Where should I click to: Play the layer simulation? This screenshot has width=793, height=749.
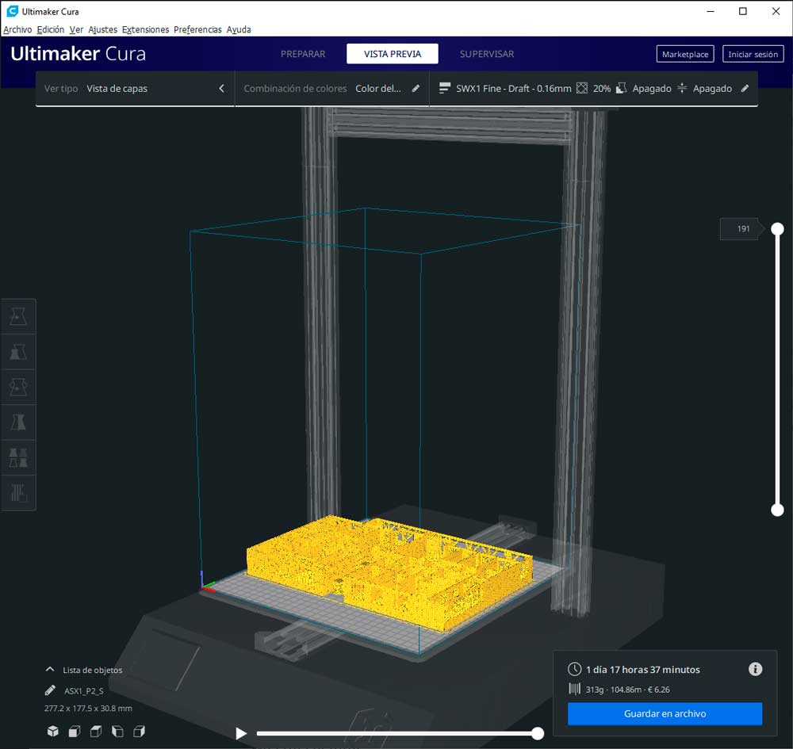click(x=241, y=733)
